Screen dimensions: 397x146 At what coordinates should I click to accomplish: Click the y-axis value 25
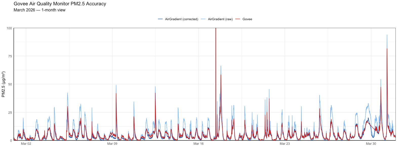click(10, 112)
